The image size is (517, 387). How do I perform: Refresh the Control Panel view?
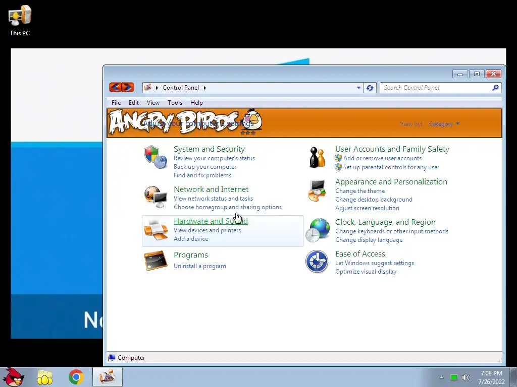tap(370, 88)
